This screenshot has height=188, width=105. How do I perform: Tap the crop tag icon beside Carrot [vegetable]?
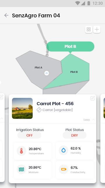click(x=39, y=110)
